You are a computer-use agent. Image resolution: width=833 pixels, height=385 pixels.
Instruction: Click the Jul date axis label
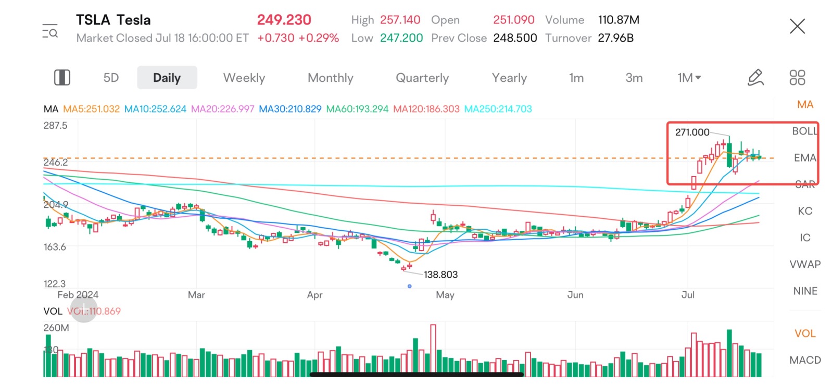[688, 295]
